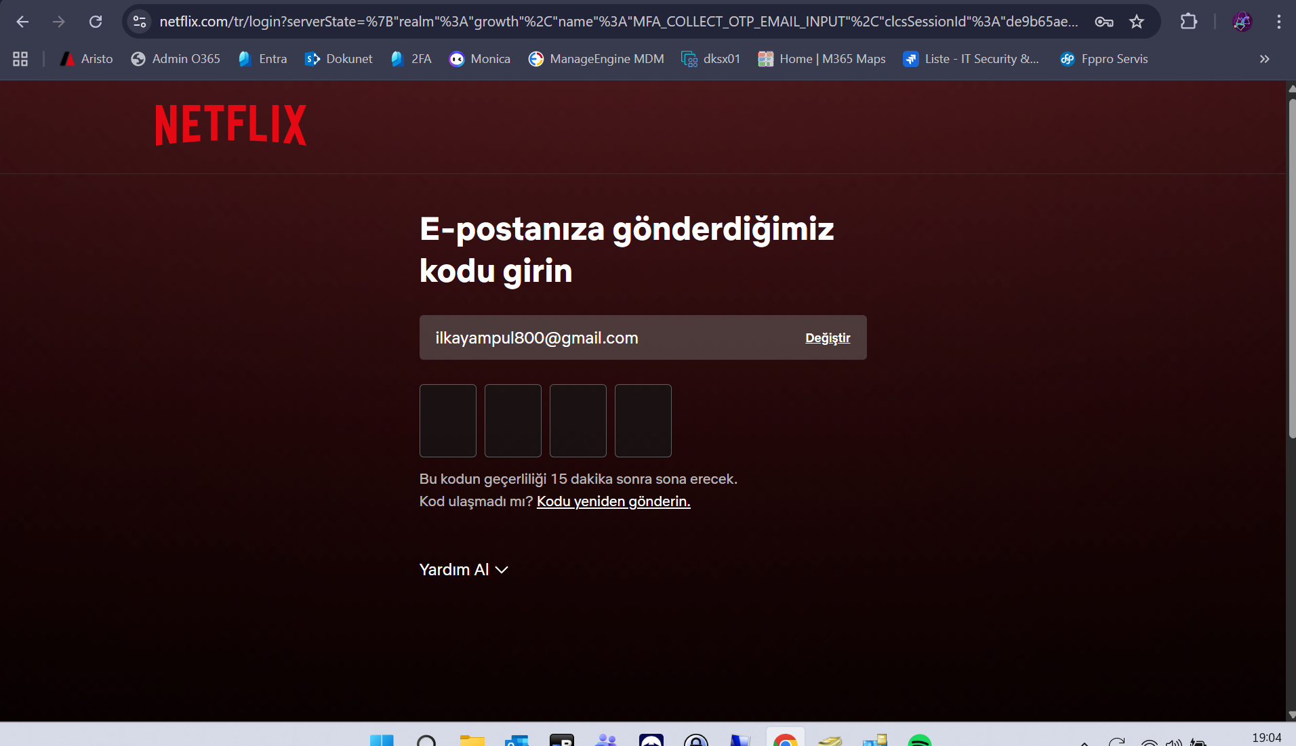Bookmark this page with the star
This screenshot has height=746, width=1296.
[1137, 22]
